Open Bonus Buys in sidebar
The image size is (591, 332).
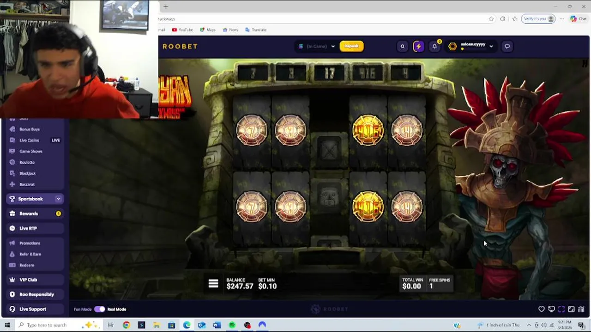30,129
